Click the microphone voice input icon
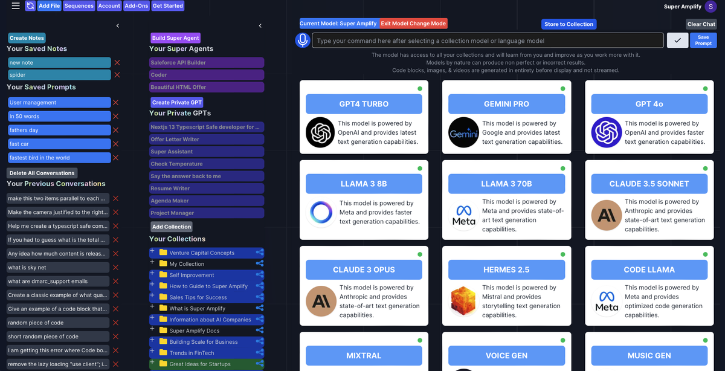 [x=302, y=40]
